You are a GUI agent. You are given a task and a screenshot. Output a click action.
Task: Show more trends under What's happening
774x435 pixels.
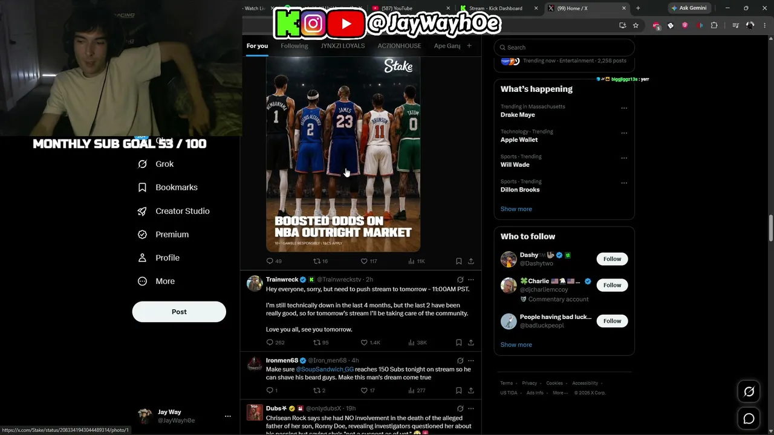[516, 209]
